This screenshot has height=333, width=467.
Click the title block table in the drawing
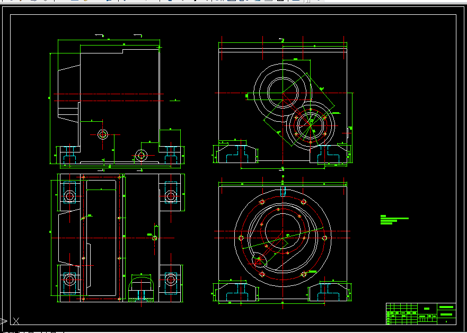coord(421,313)
